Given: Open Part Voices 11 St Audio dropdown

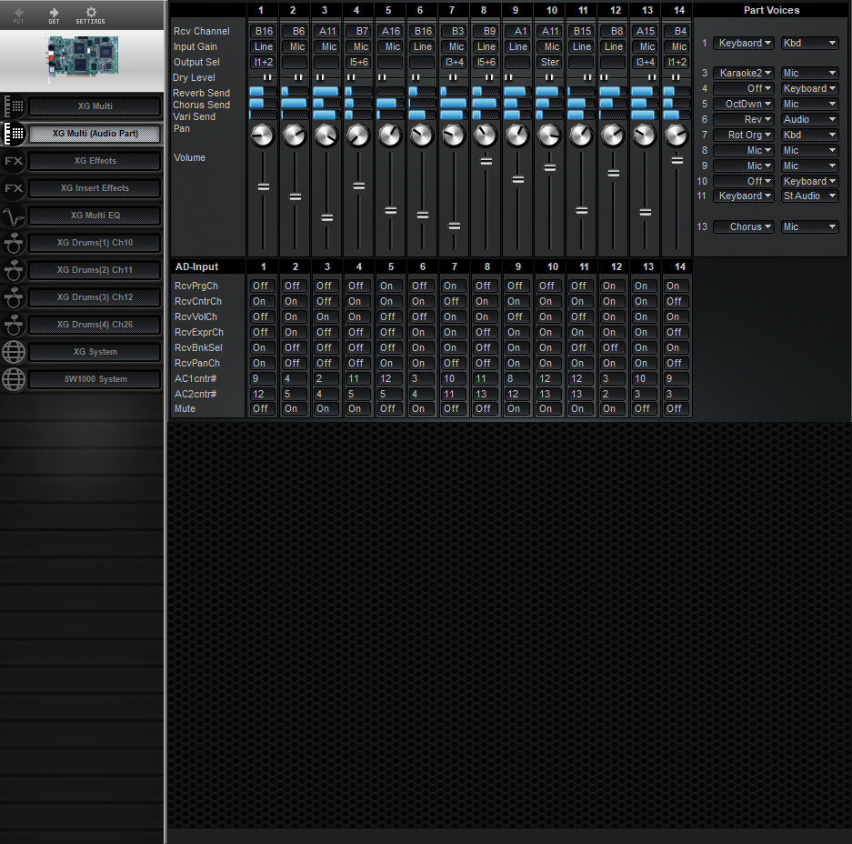Looking at the screenshot, I should (x=809, y=196).
